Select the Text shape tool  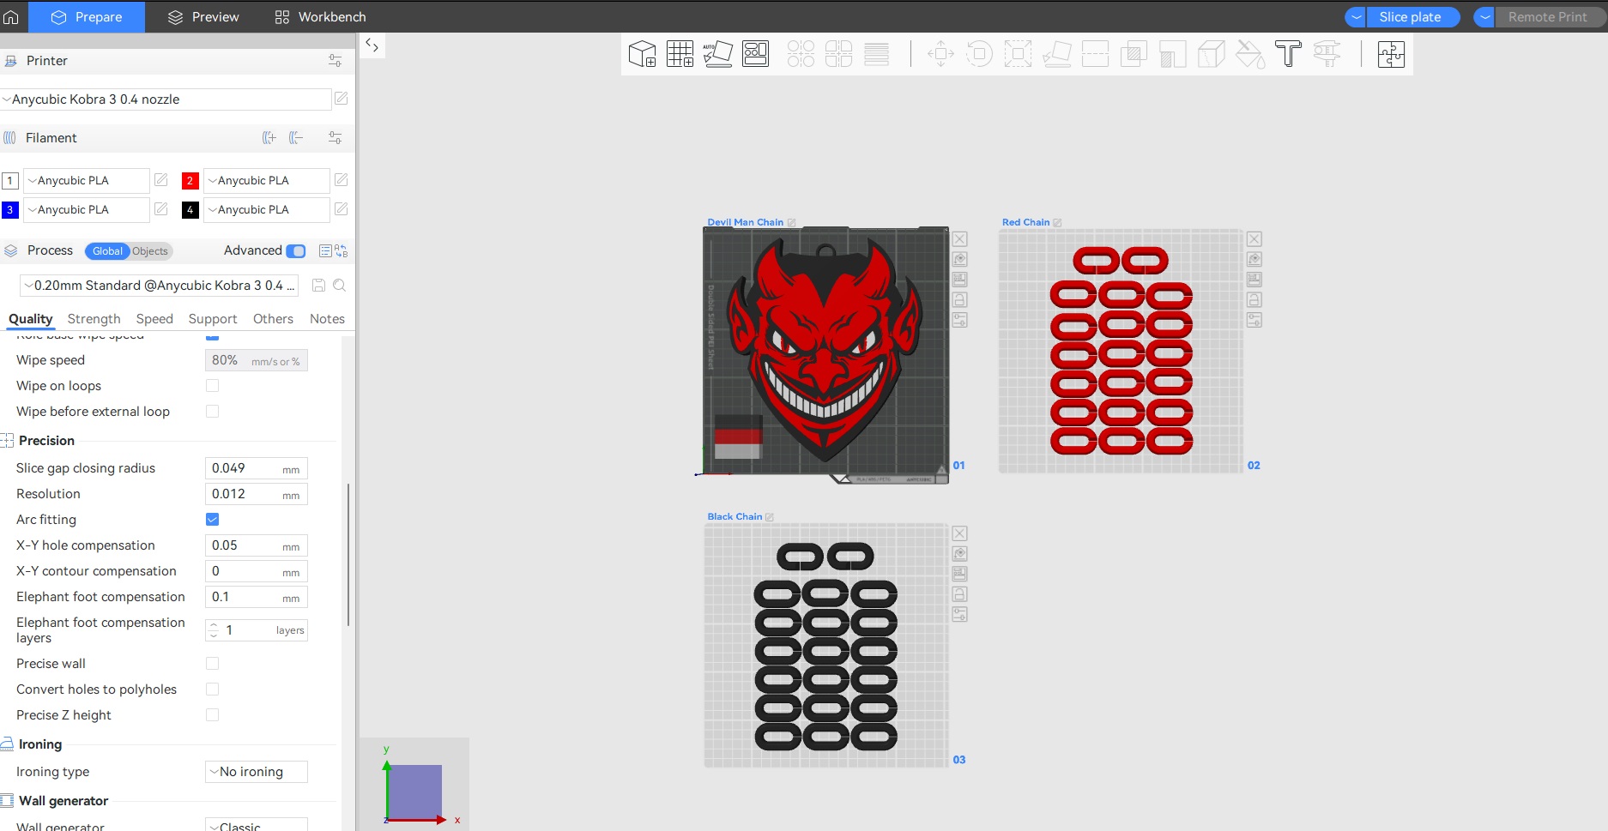click(1288, 54)
